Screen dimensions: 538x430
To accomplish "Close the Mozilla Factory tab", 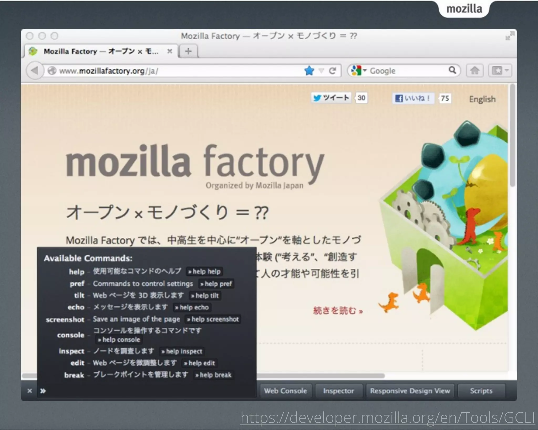I will 170,51.
